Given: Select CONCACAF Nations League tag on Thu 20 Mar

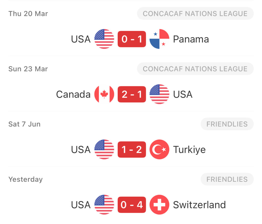Looking at the screenshot, I should [195, 14].
